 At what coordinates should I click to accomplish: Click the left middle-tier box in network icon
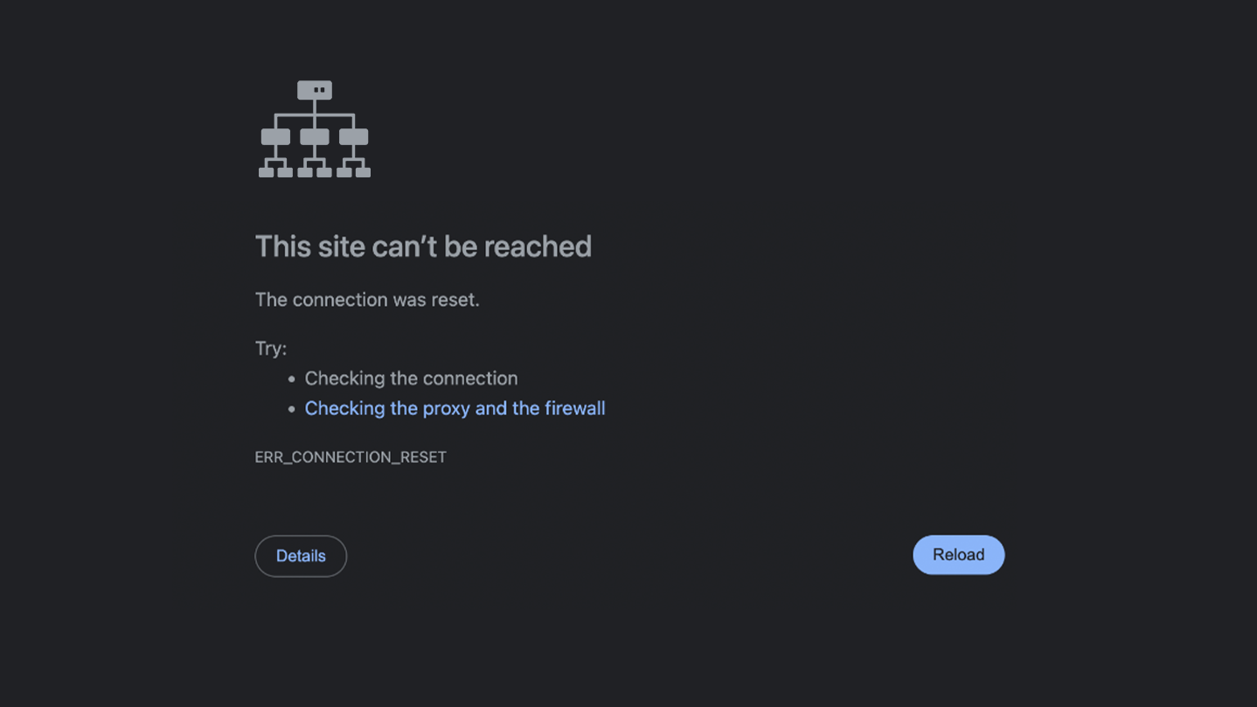click(275, 137)
